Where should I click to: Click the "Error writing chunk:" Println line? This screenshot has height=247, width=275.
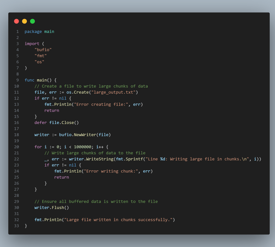pos(103,171)
